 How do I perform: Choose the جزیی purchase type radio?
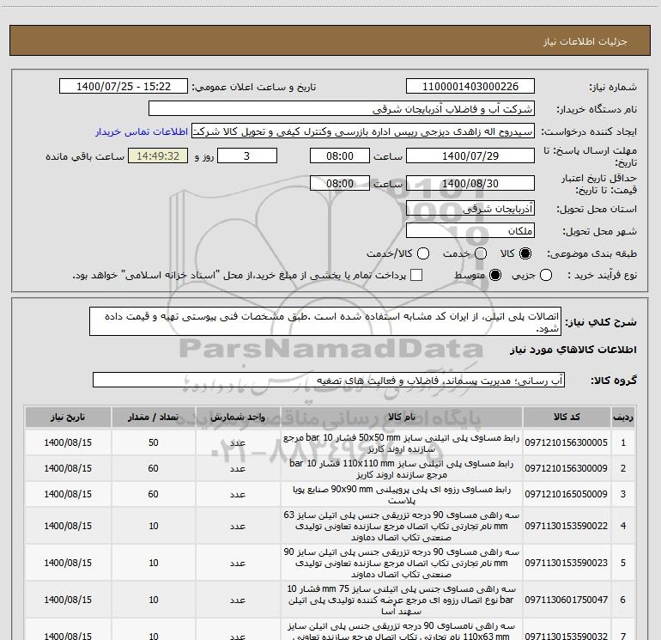546,276
